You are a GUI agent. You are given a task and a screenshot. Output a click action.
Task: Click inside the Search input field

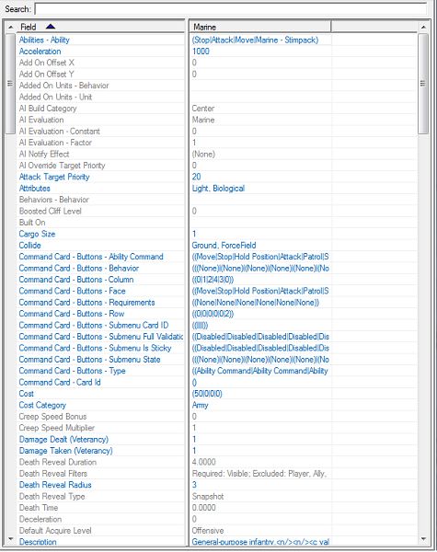click(x=231, y=9)
